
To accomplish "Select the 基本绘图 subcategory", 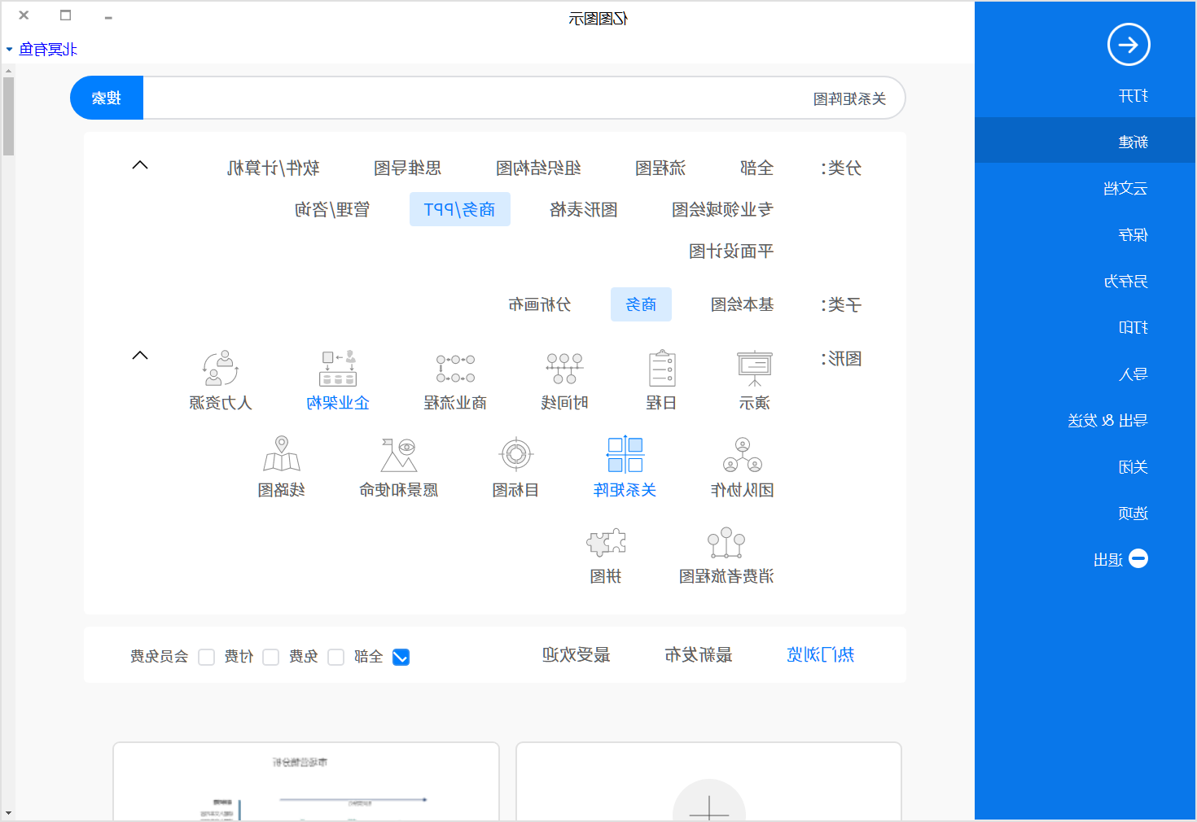I will [743, 304].
